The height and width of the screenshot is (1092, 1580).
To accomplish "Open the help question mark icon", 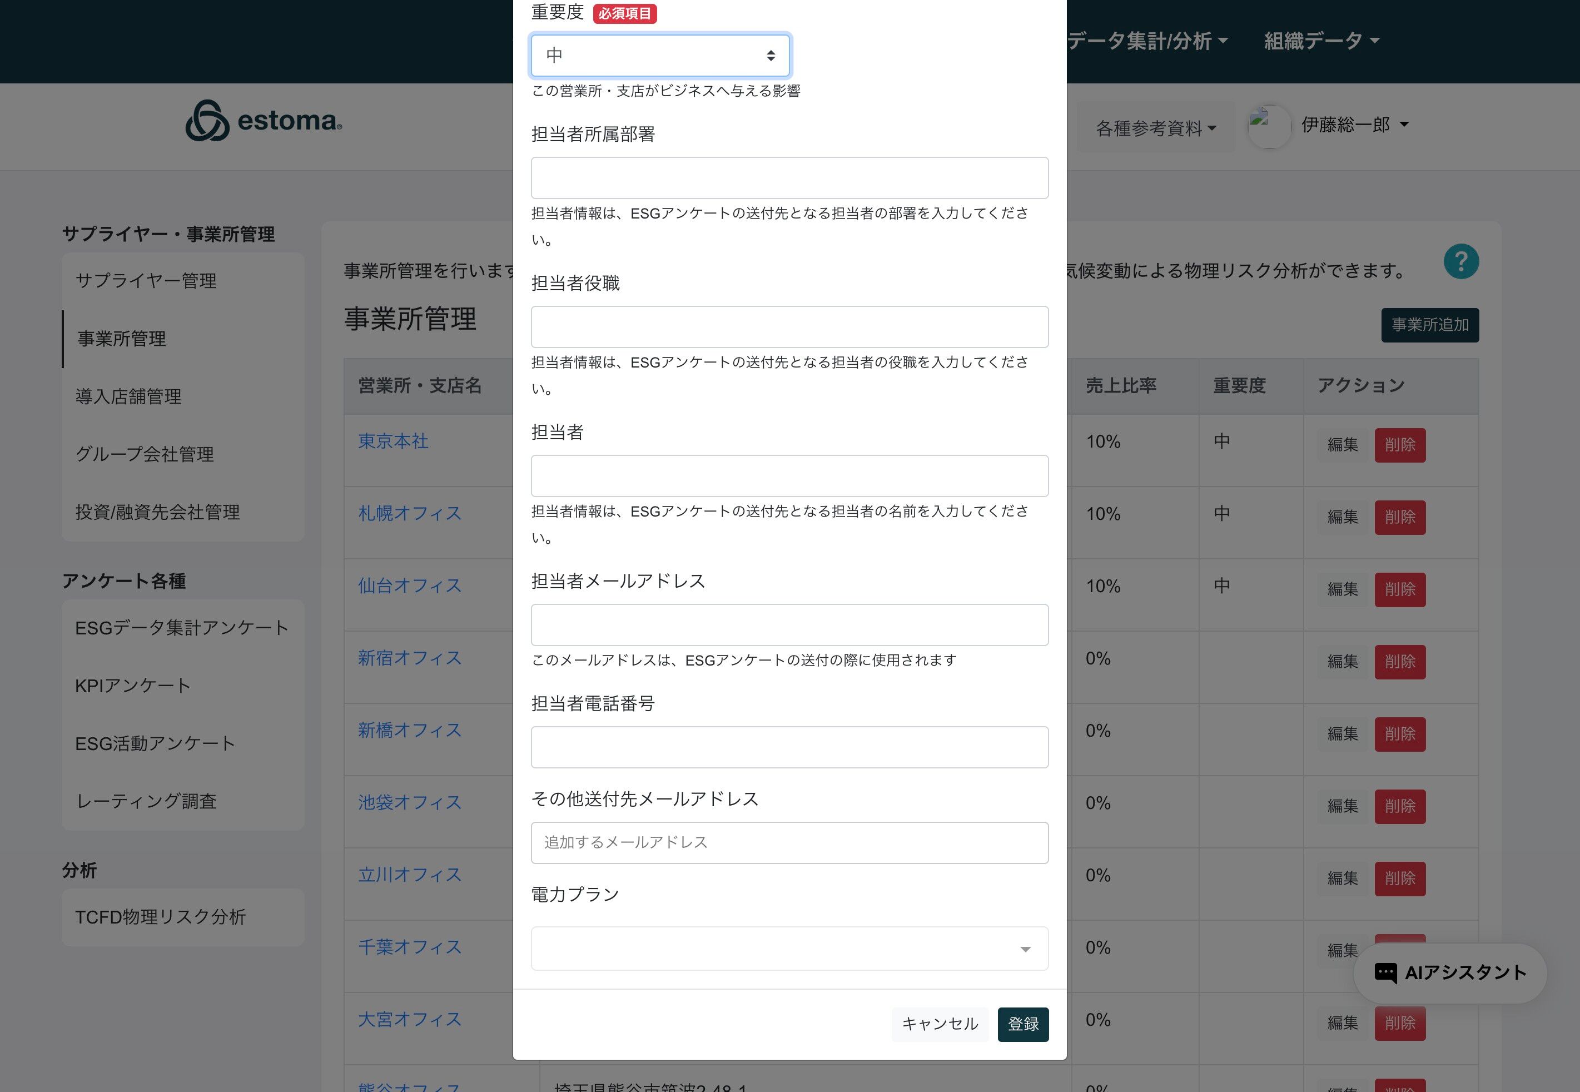I will [x=1461, y=262].
